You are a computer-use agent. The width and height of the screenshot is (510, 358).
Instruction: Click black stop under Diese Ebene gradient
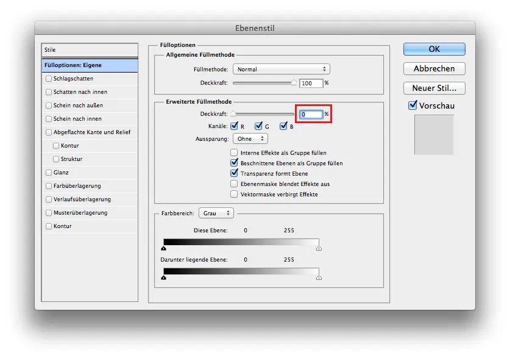coord(164,248)
